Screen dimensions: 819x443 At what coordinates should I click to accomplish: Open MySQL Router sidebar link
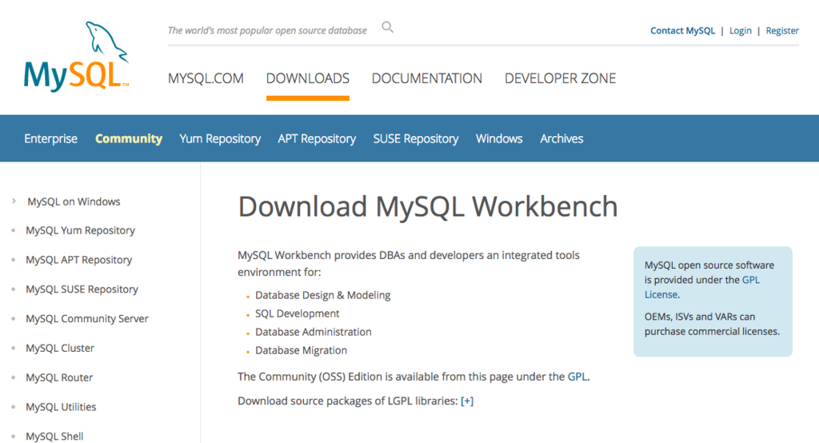point(59,377)
